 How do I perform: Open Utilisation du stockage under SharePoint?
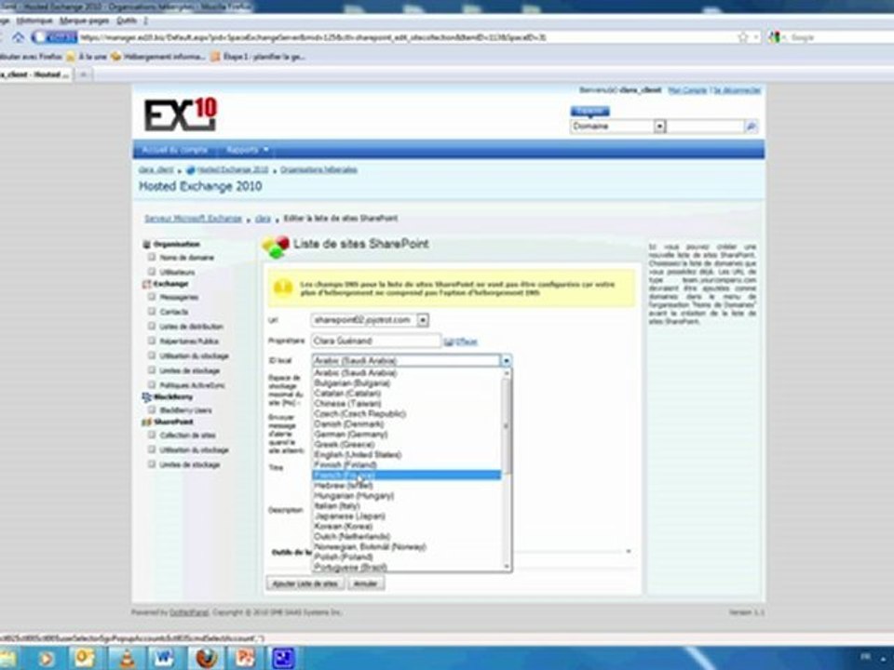[x=194, y=450]
